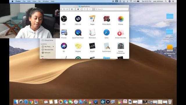Open the View menu
The width and height of the screenshot is (186, 105).
[34, 1]
